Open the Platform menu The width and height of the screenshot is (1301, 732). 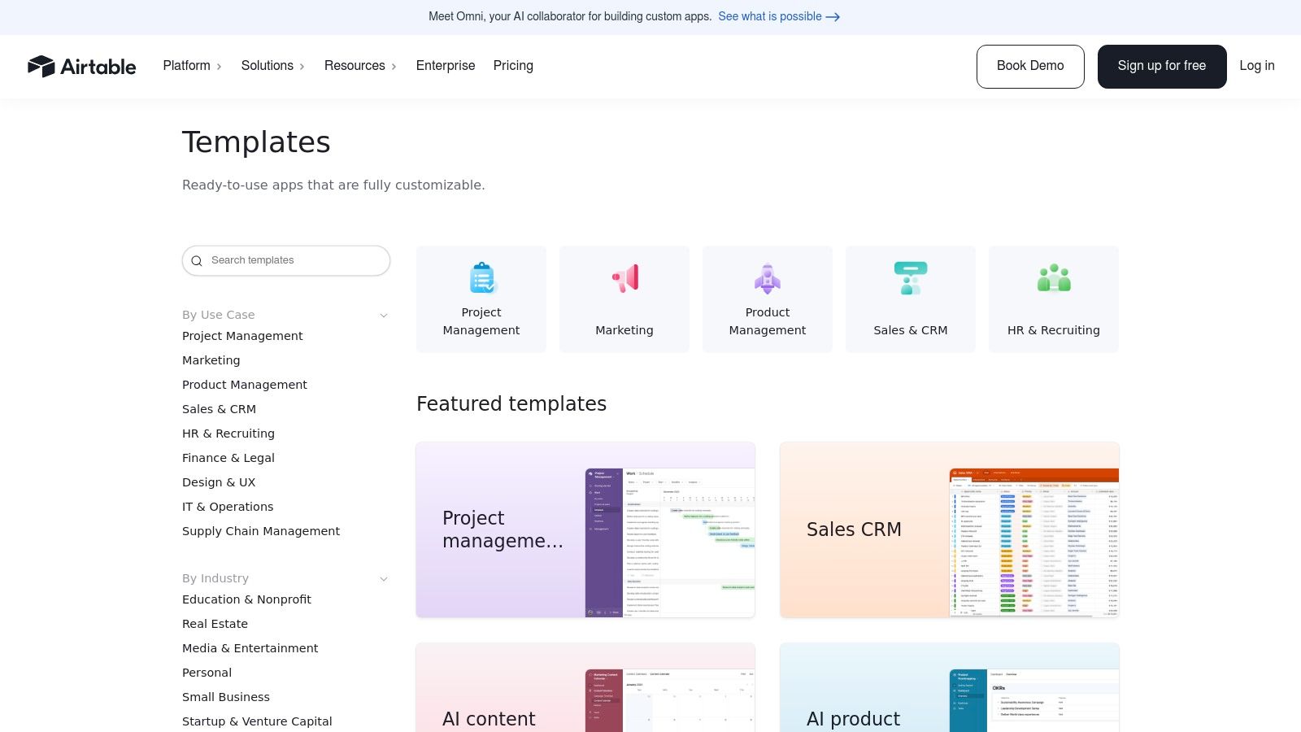192,66
